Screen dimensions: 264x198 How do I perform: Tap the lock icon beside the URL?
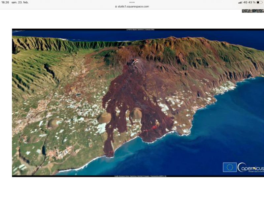[x=116, y=7]
